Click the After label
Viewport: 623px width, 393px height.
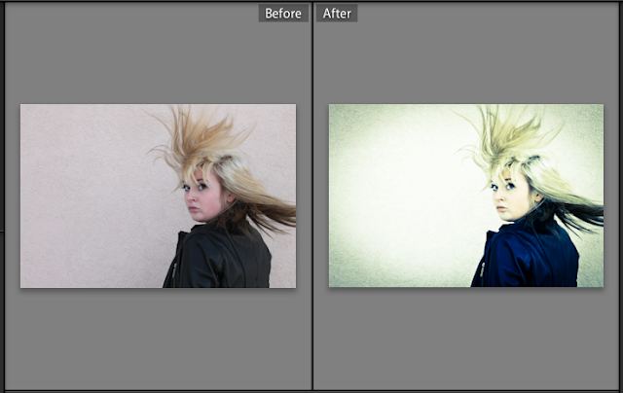[x=337, y=13]
